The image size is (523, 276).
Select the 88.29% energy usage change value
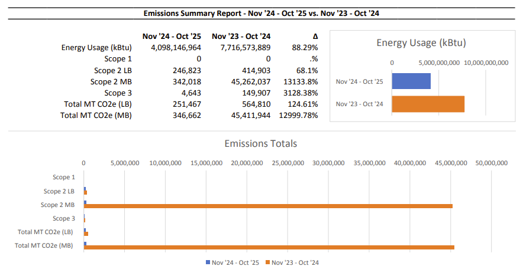tap(305, 47)
